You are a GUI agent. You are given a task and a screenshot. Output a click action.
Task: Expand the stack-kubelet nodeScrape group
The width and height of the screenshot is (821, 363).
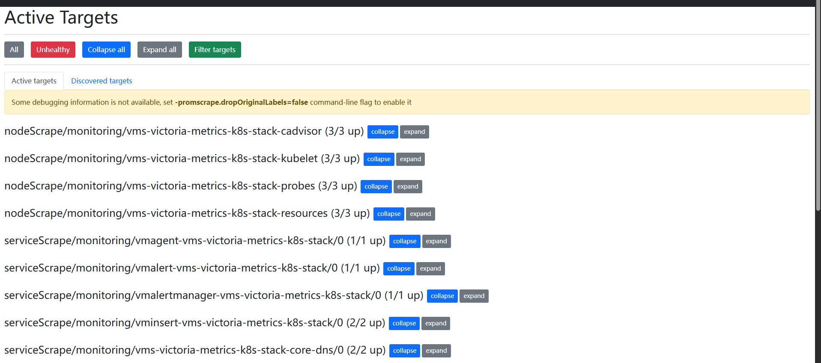pyautogui.click(x=411, y=159)
